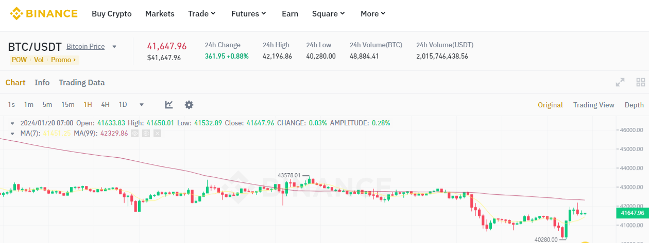Click the BTC/USDT pair title
This screenshot has width=649, height=243.
coord(35,47)
